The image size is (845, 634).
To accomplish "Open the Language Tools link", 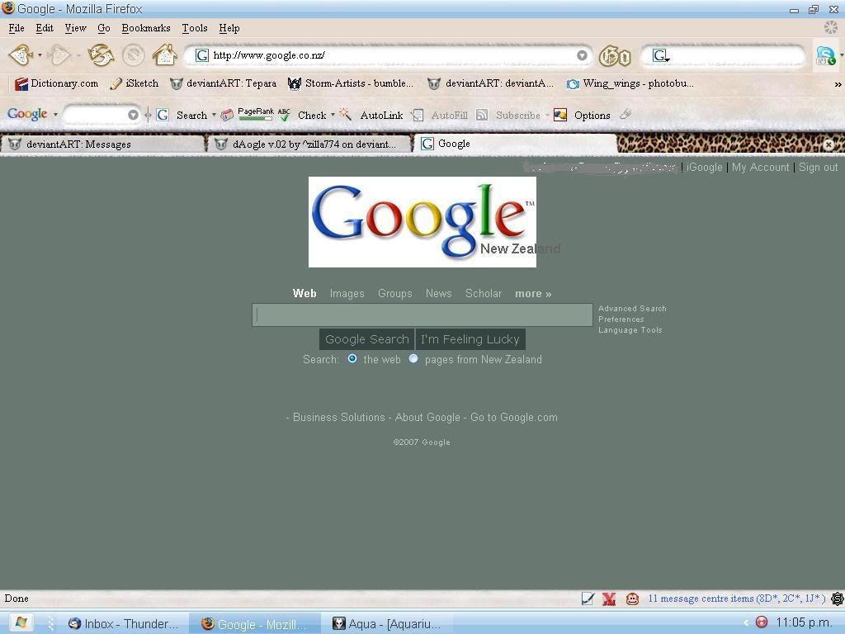I will [630, 330].
